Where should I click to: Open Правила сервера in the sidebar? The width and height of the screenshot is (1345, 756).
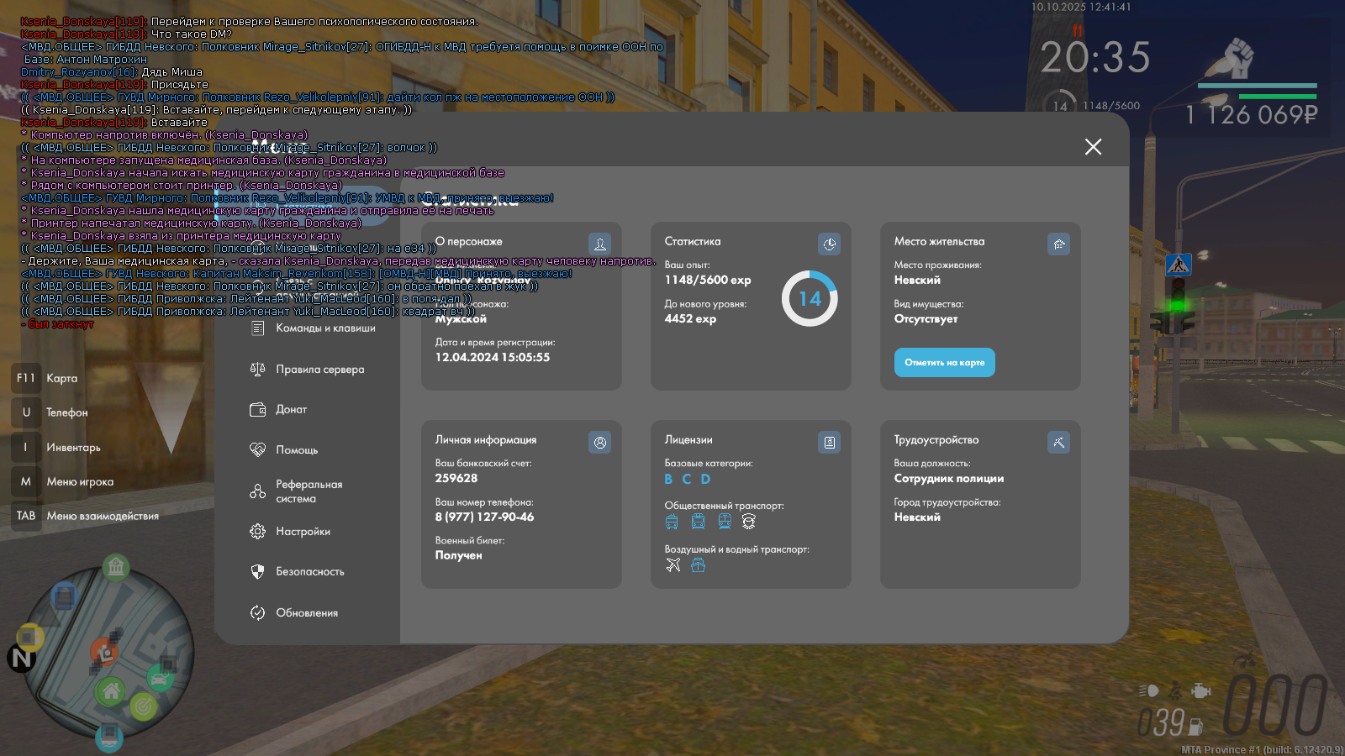[x=307, y=369]
